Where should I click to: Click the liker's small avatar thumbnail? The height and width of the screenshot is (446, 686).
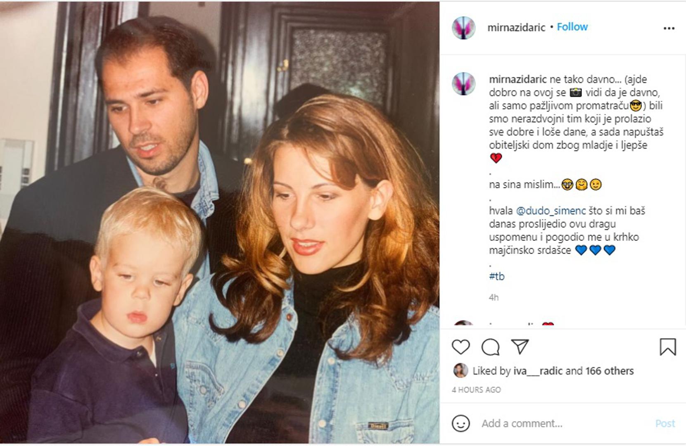point(460,371)
